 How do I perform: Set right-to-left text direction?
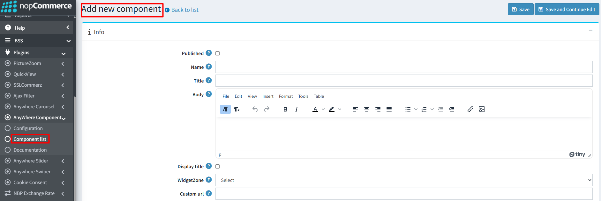(x=237, y=109)
